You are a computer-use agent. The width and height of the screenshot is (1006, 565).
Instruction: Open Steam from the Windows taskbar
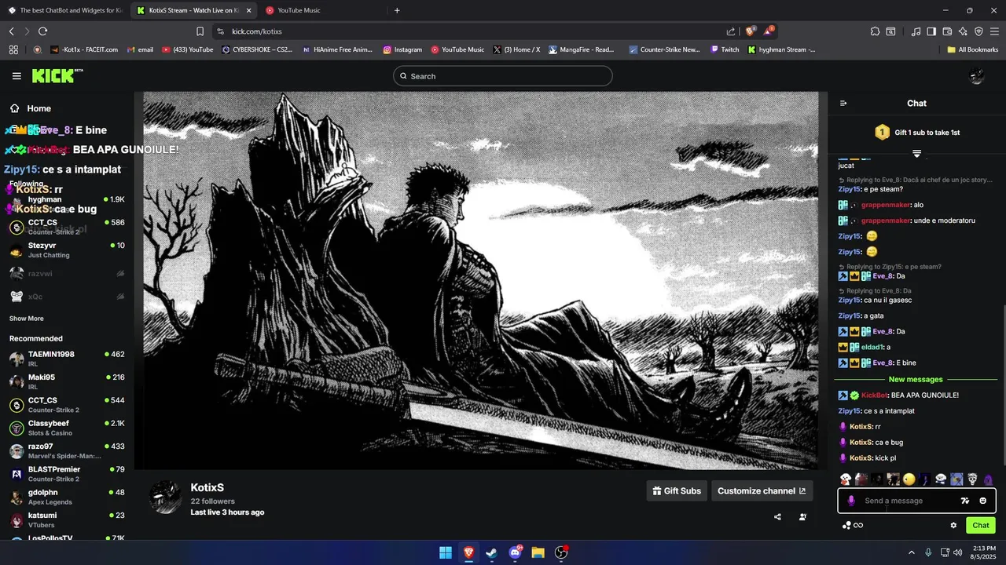click(491, 552)
